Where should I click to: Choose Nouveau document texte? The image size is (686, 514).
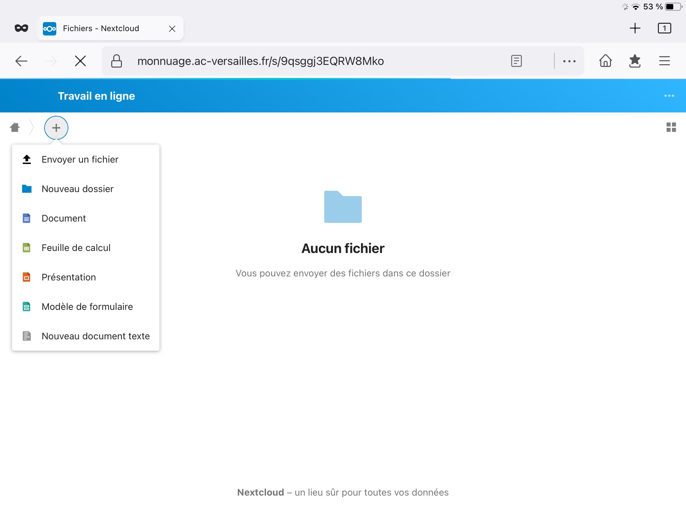point(95,336)
